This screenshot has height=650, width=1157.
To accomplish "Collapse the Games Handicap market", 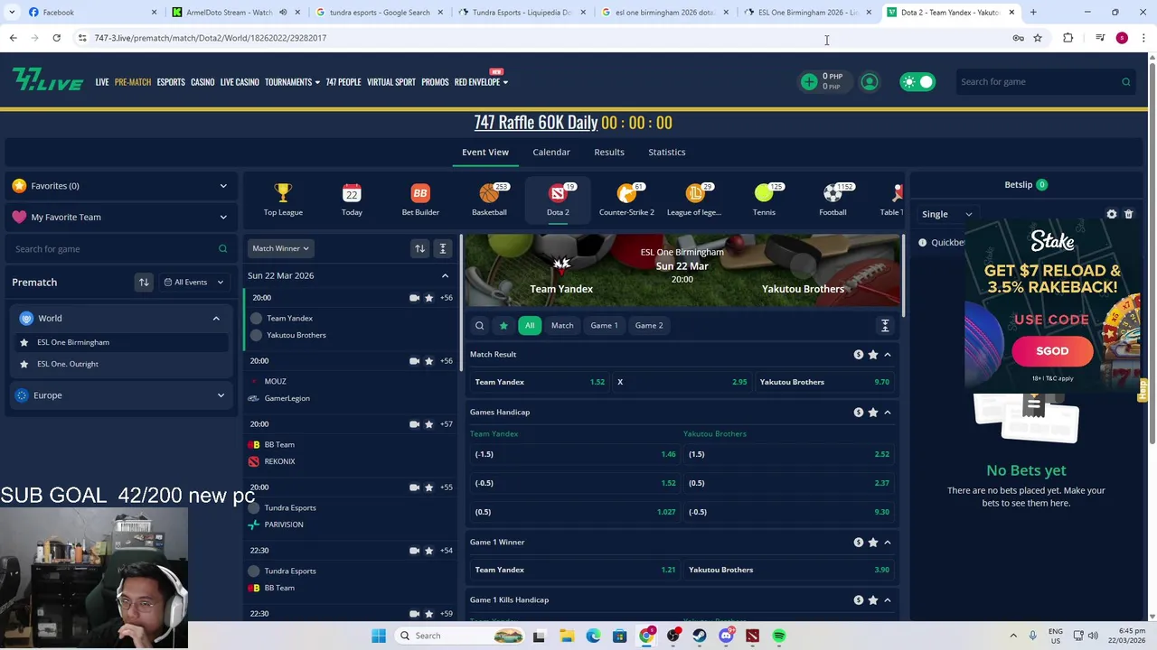I will 887,413.
